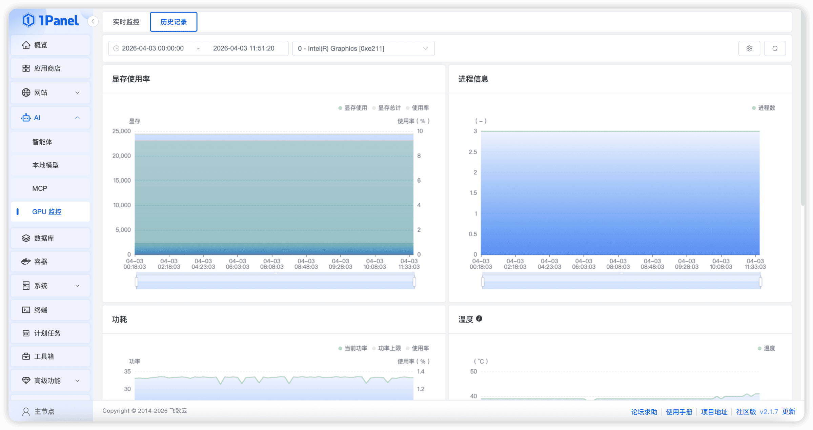Collapse the AI sidebar menu
Image resolution: width=813 pixels, height=430 pixels.
[50, 118]
